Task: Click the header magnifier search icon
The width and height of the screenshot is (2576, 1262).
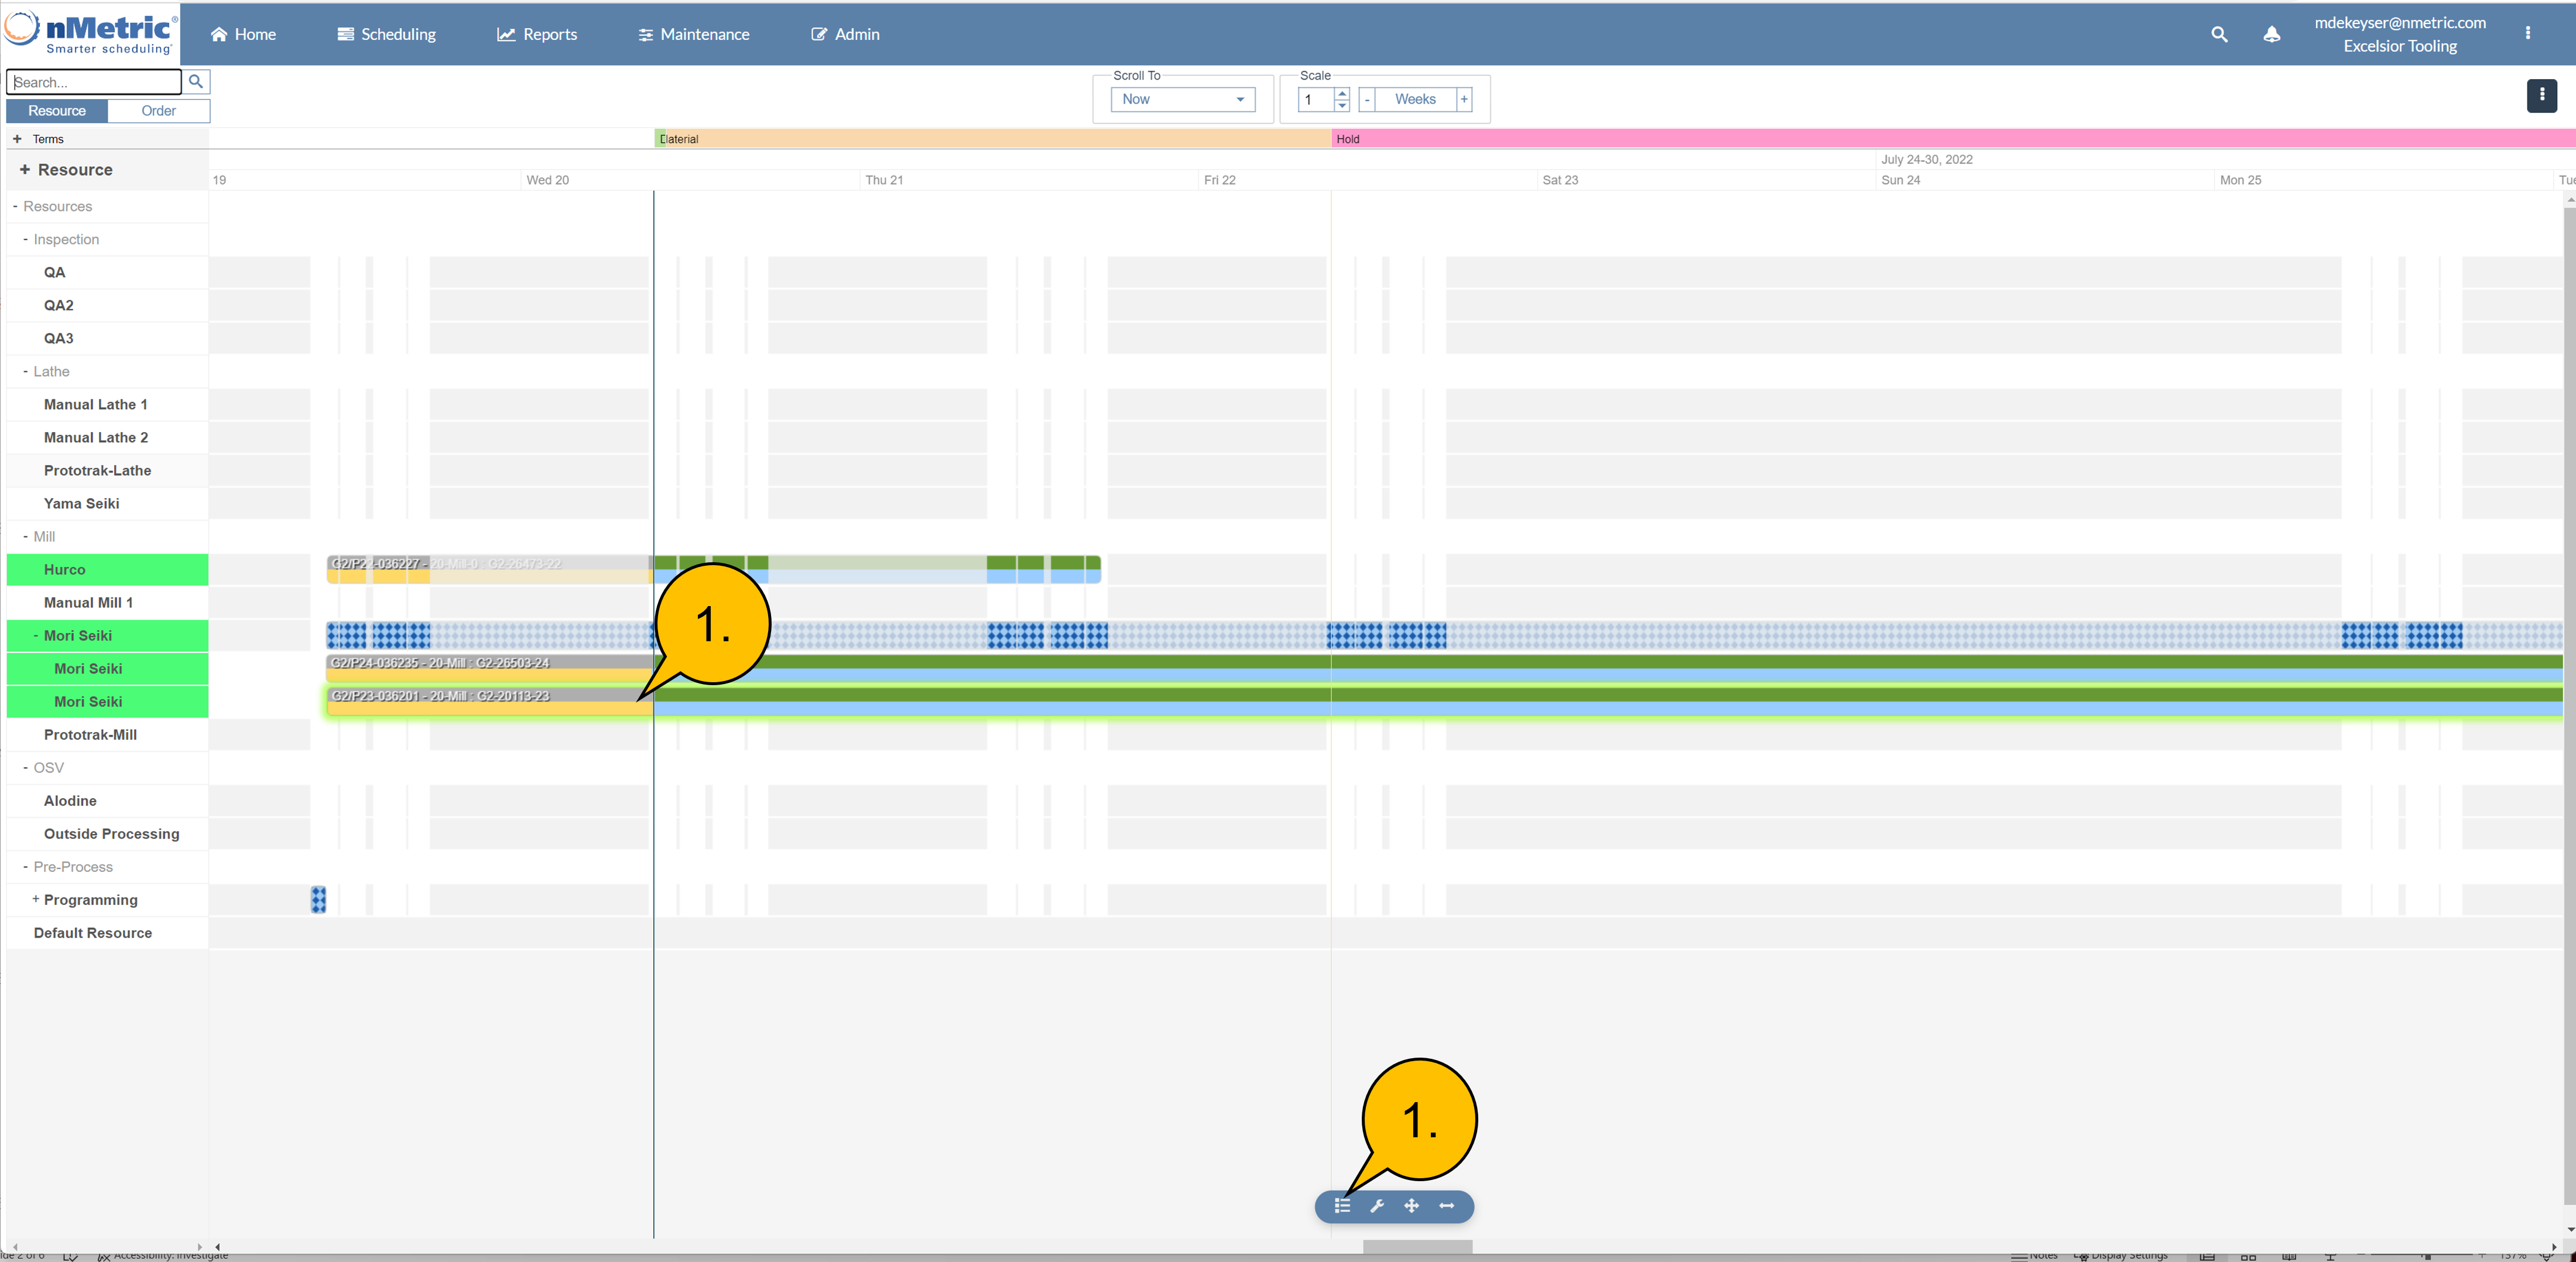Action: 2219,34
